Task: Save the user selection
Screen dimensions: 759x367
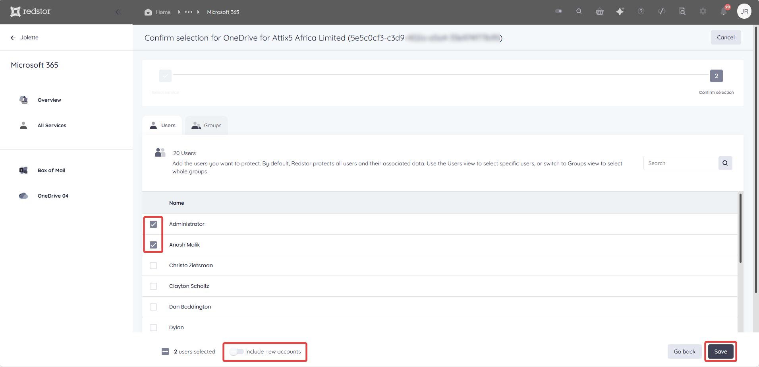Action: (x=720, y=351)
